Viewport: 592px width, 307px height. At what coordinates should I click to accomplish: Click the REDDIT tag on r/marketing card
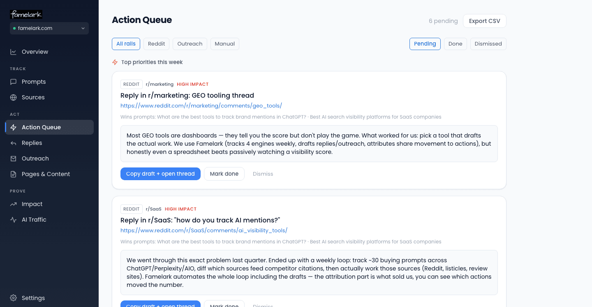[x=132, y=84]
